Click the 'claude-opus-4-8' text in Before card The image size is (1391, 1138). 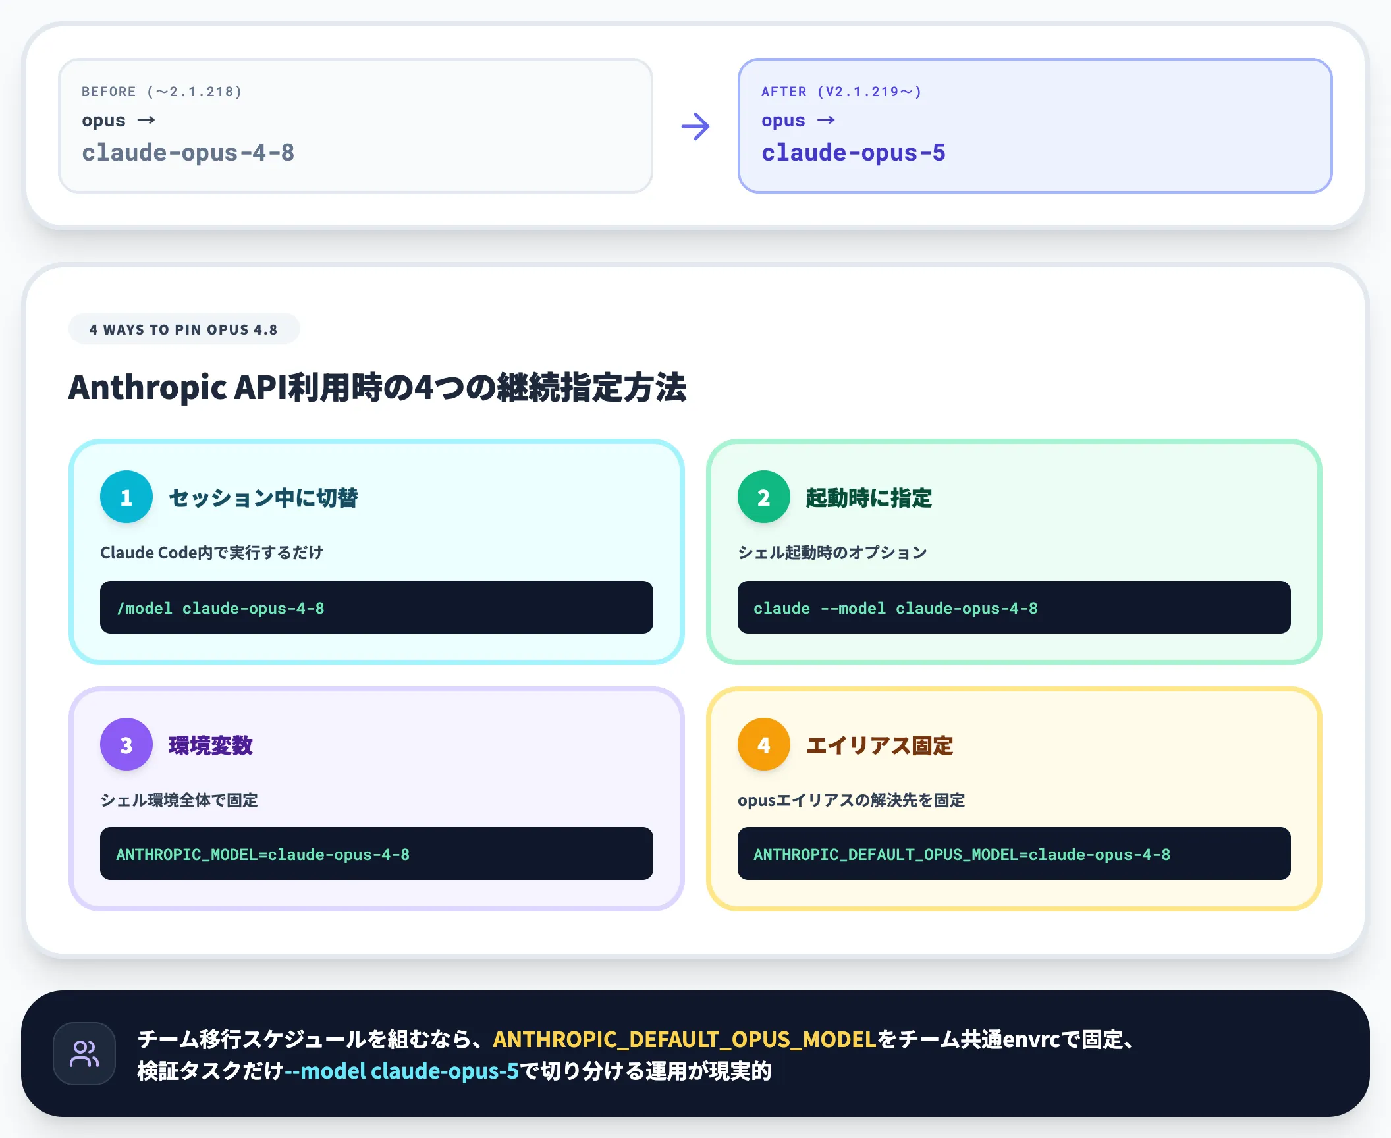(188, 153)
